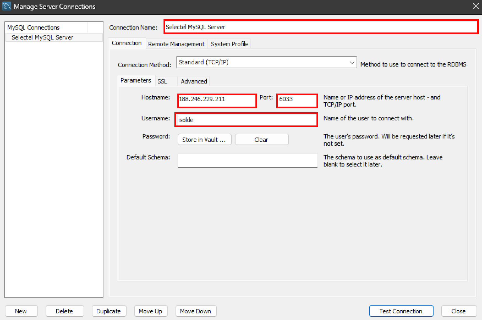482x320 pixels.
Task: Switch to the Connection tab
Action: 127,43
